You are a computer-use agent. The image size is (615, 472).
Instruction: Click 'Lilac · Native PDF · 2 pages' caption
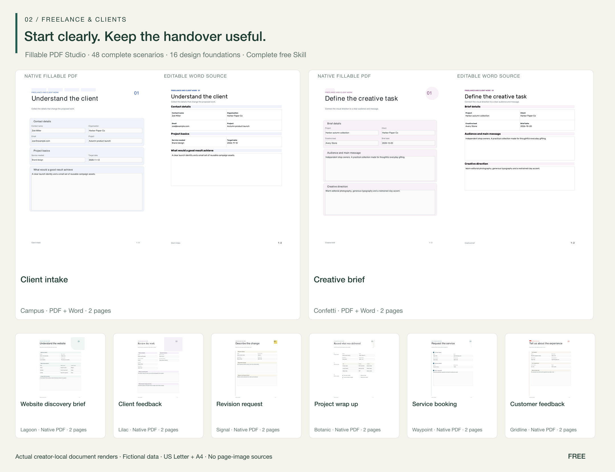click(148, 430)
